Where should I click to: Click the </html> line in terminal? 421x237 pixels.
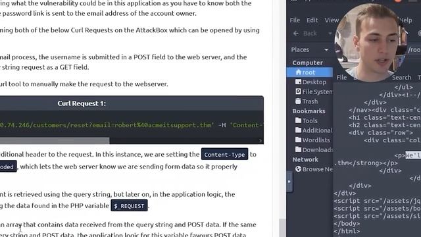[347, 231]
